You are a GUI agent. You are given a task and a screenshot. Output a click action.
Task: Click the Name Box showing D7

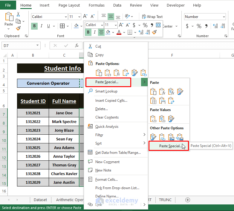[18, 45]
